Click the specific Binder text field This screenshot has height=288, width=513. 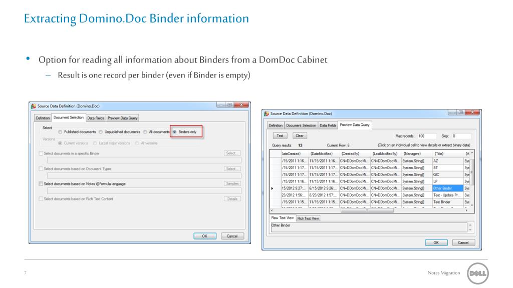click(x=144, y=160)
